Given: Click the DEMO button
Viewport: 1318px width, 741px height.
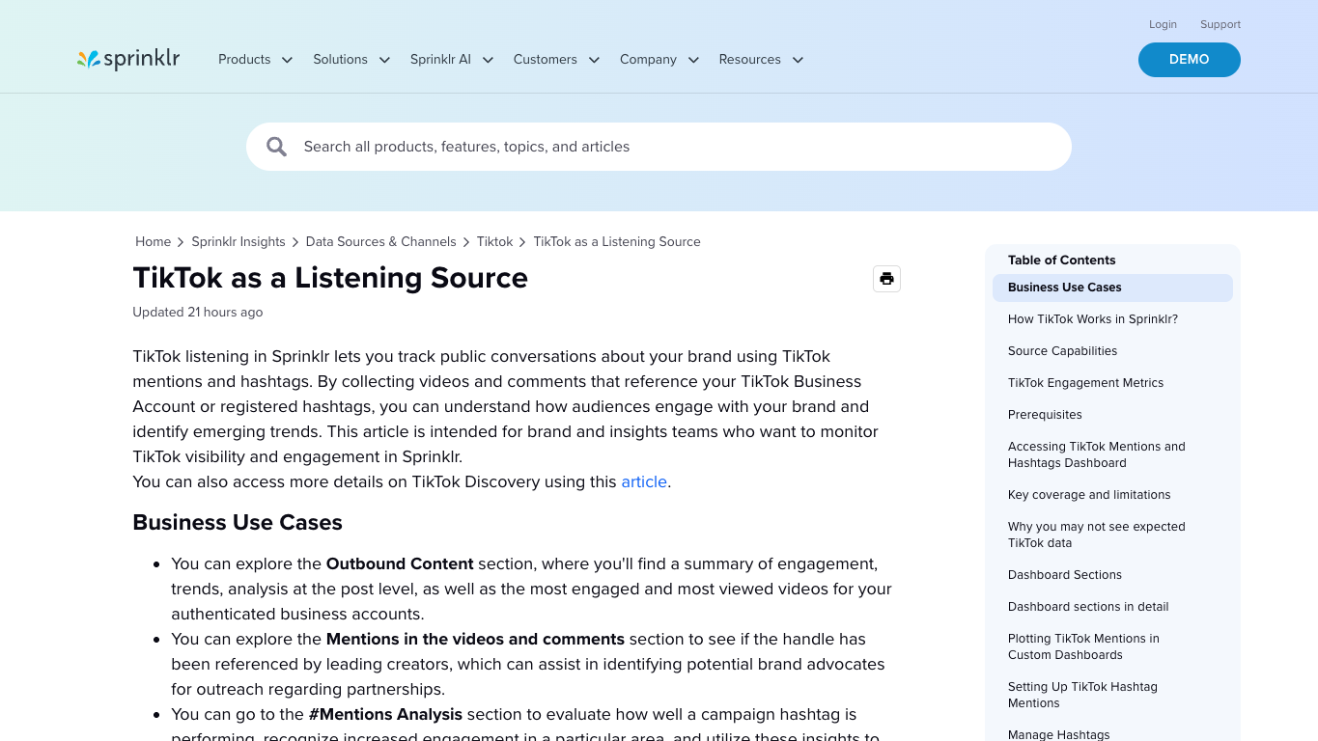Looking at the screenshot, I should pos(1189,60).
